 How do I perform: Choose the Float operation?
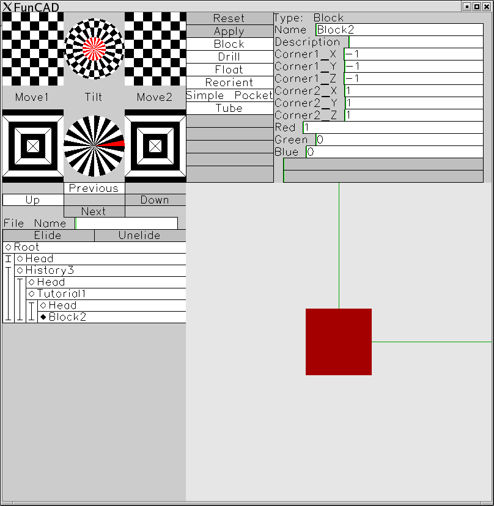[x=229, y=70]
